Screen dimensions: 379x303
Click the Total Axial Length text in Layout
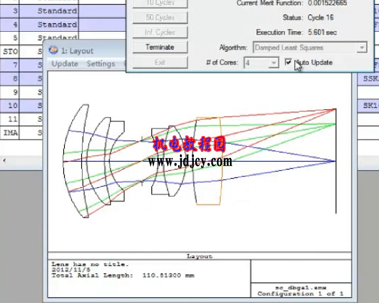pos(123,275)
